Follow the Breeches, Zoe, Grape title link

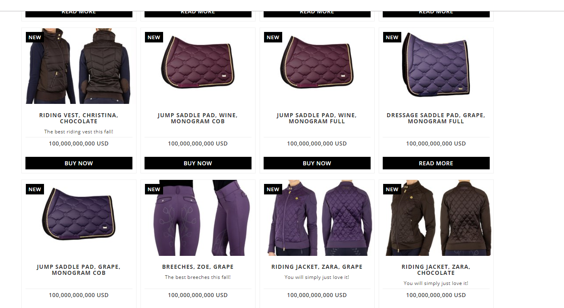[x=198, y=267]
